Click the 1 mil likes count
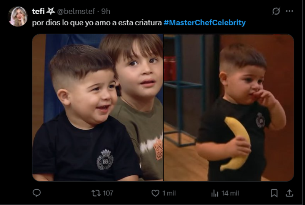Image resolution: width=305 pixels, height=205 pixels. (x=169, y=193)
